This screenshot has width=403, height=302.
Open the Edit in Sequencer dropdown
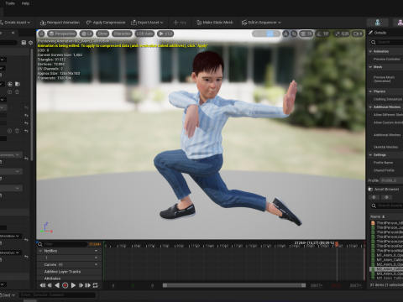(x=261, y=23)
